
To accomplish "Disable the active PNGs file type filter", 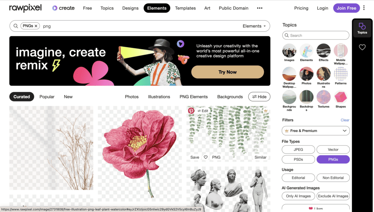I will (333, 159).
